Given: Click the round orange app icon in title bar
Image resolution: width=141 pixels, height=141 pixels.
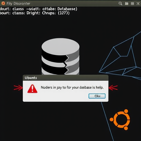Looking at the screenshot, I should [3, 3].
